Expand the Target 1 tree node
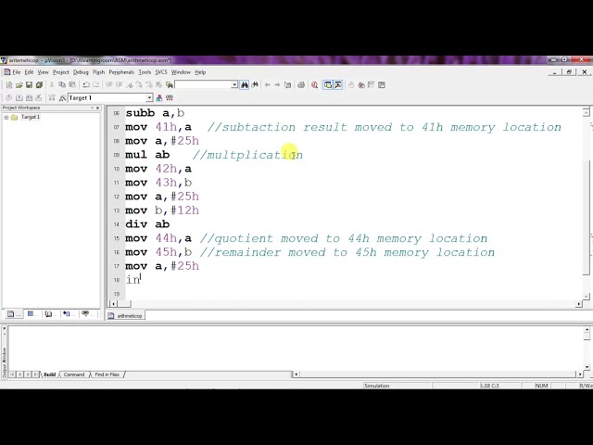Viewport: 593px width, 445px height. point(6,118)
